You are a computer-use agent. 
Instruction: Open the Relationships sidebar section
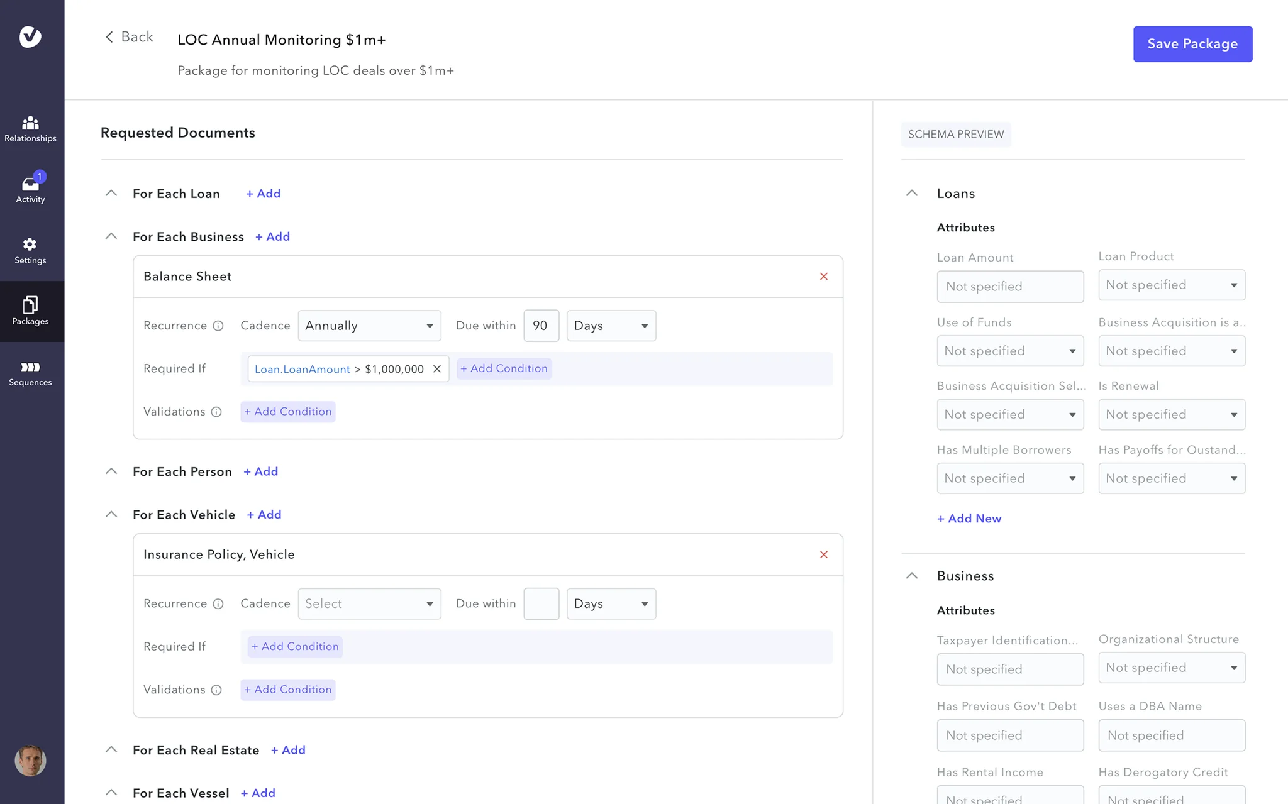[x=30, y=129]
